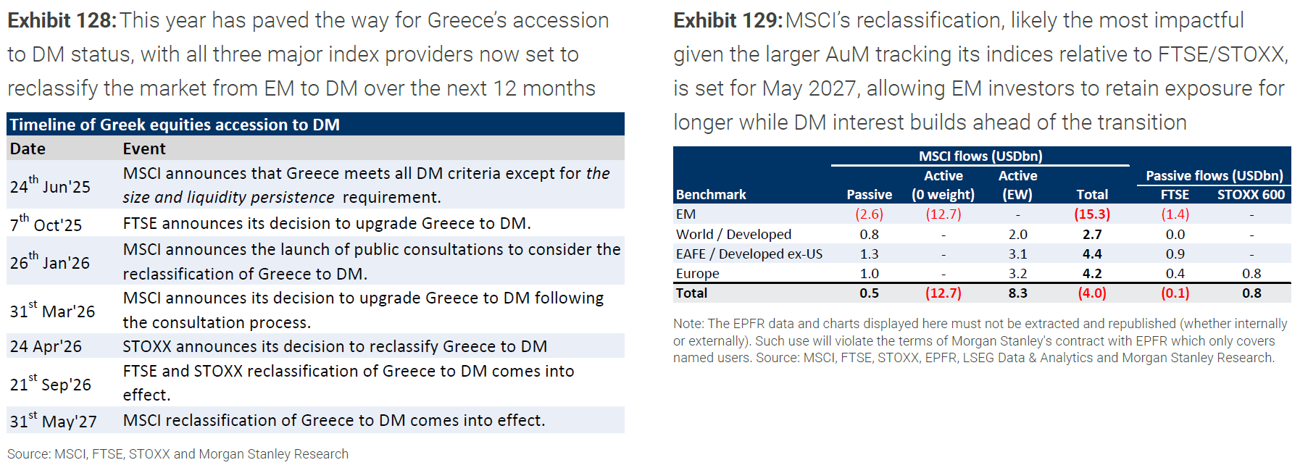Select the Total row 8.3 value

(x=1017, y=293)
